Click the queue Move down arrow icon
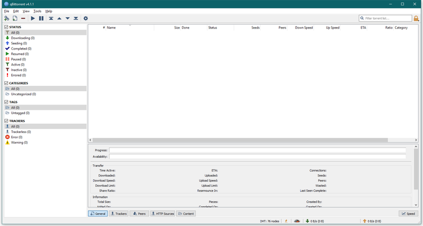Screen dimensions: 423x226 click(x=68, y=18)
